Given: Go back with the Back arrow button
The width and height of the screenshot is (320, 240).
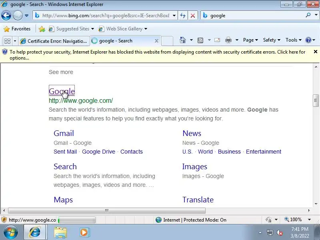Looking at the screenshot, I should (x=6, y=16).
